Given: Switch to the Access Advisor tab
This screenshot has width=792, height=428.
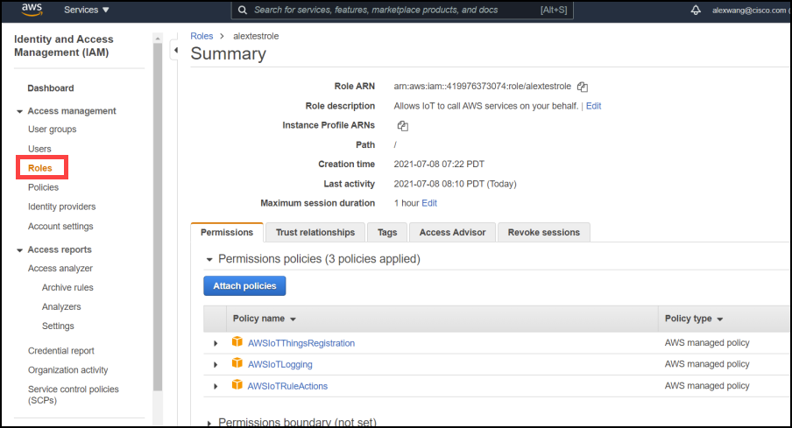Looking at the screenshot, I should pos(452,232).
